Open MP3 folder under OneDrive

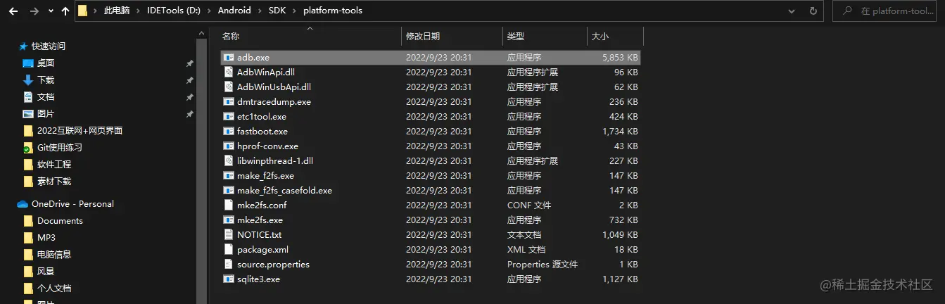[x=46, y=238]
